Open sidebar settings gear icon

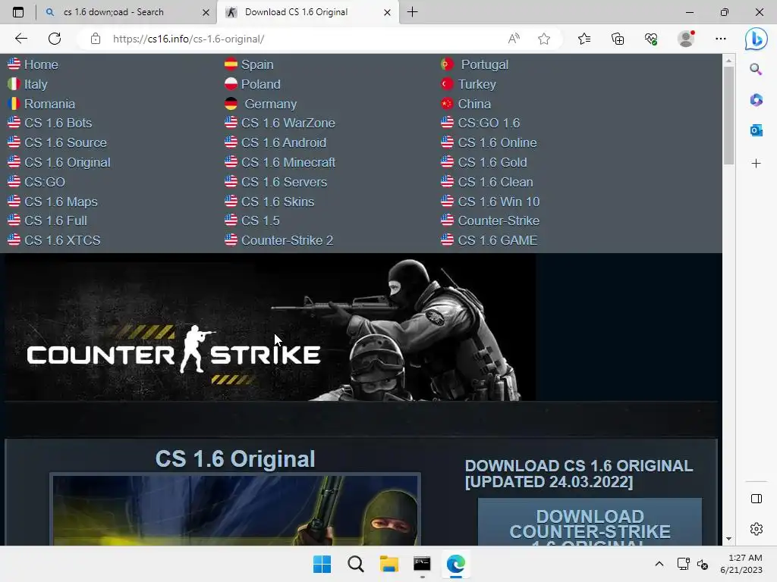(x=757, y=528)
